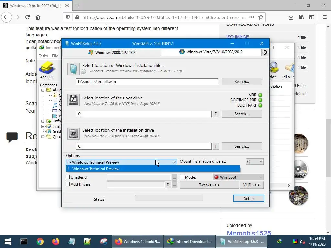Click the Boot drive floppy icon
This screenshot has width=331, height=248.
(x=73, y=100)
